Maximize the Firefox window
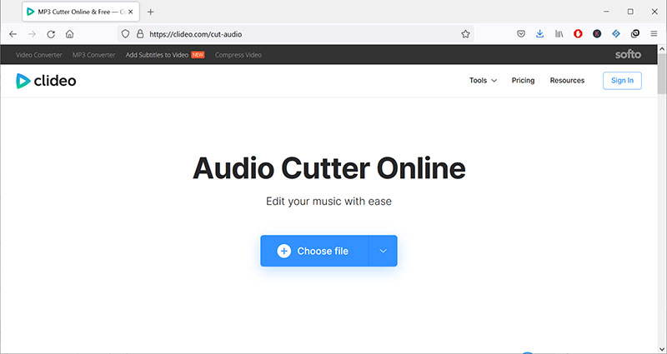 [630, 12]
